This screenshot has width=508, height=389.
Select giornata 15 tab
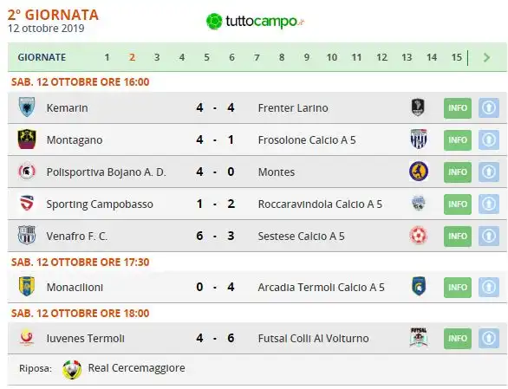pyautogui.click(x=457, y=57)
